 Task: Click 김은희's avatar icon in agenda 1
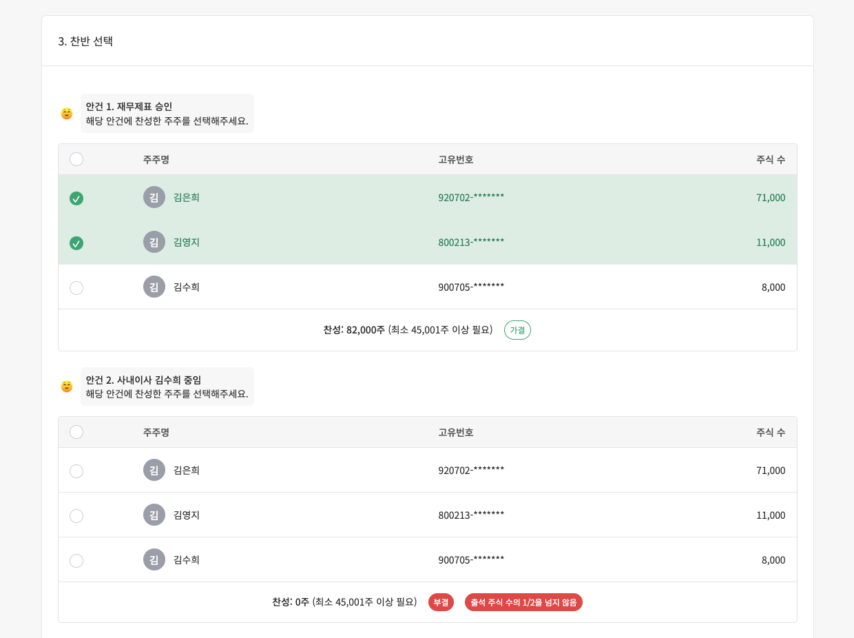154,198
